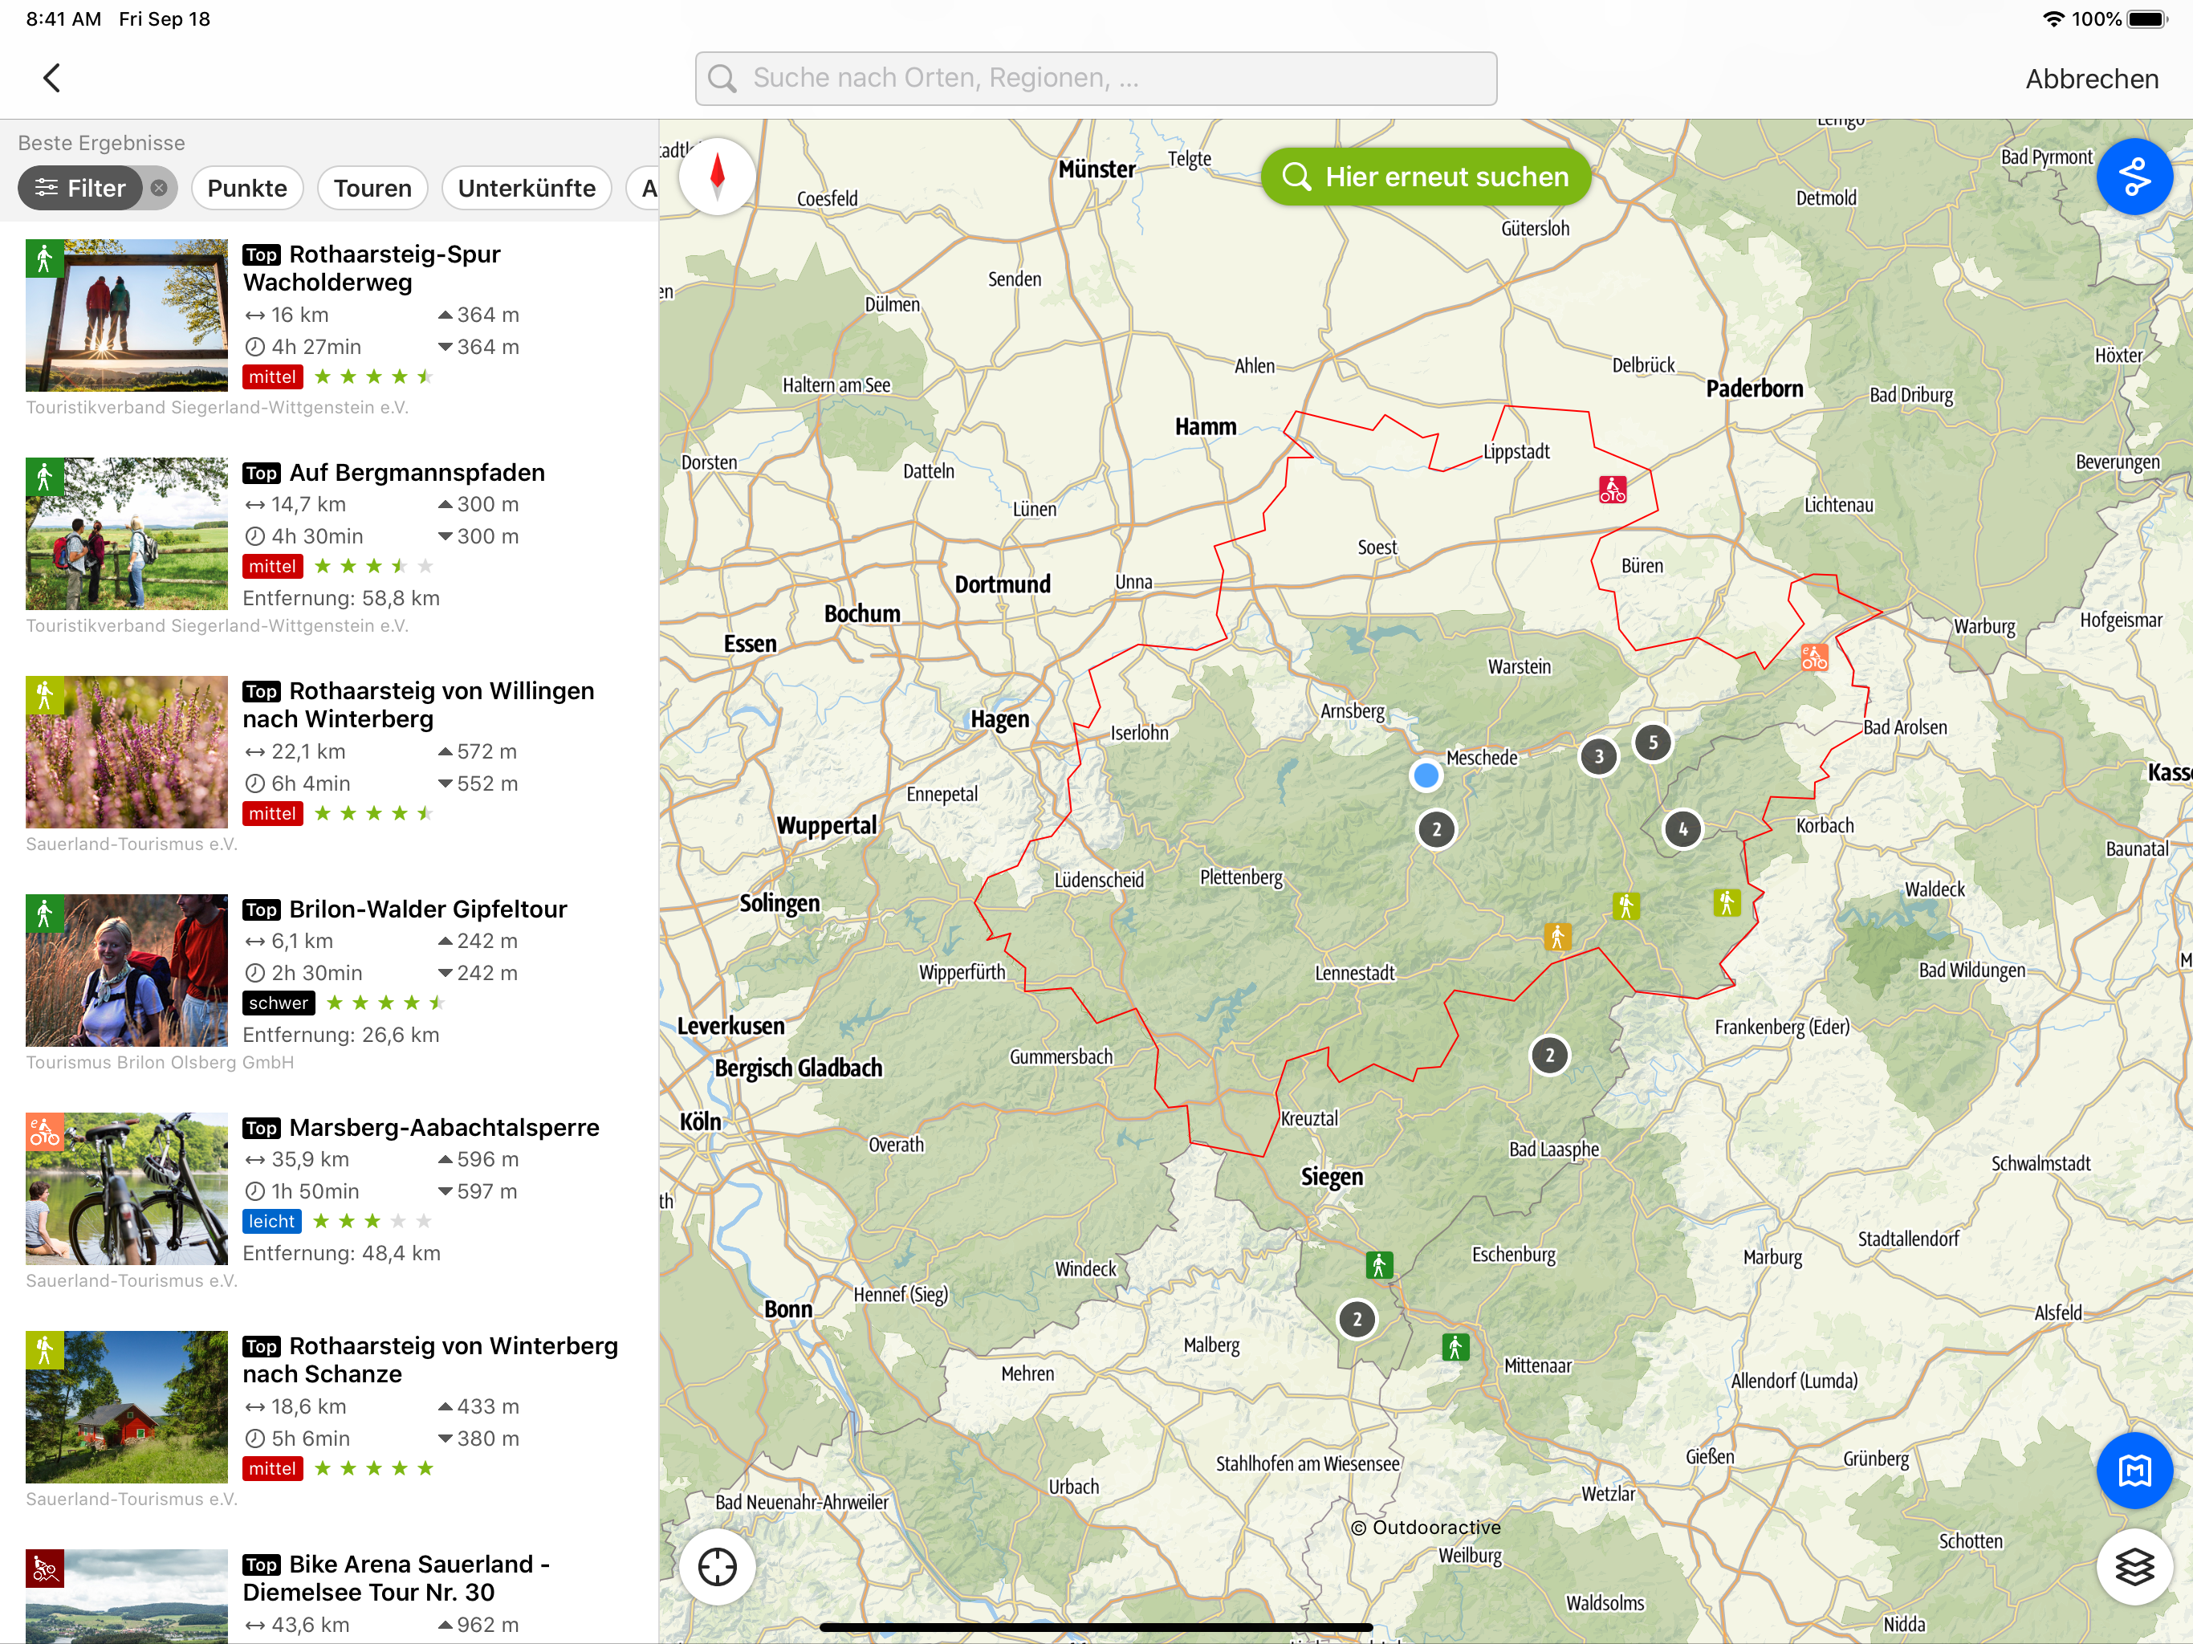Tap the back arrow icon
Image resolution: width=2193 pixels, height=1644 pixels.
(51, 79)
